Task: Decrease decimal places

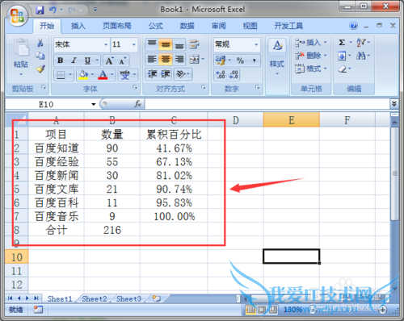Action: click(x=234, y=74)
